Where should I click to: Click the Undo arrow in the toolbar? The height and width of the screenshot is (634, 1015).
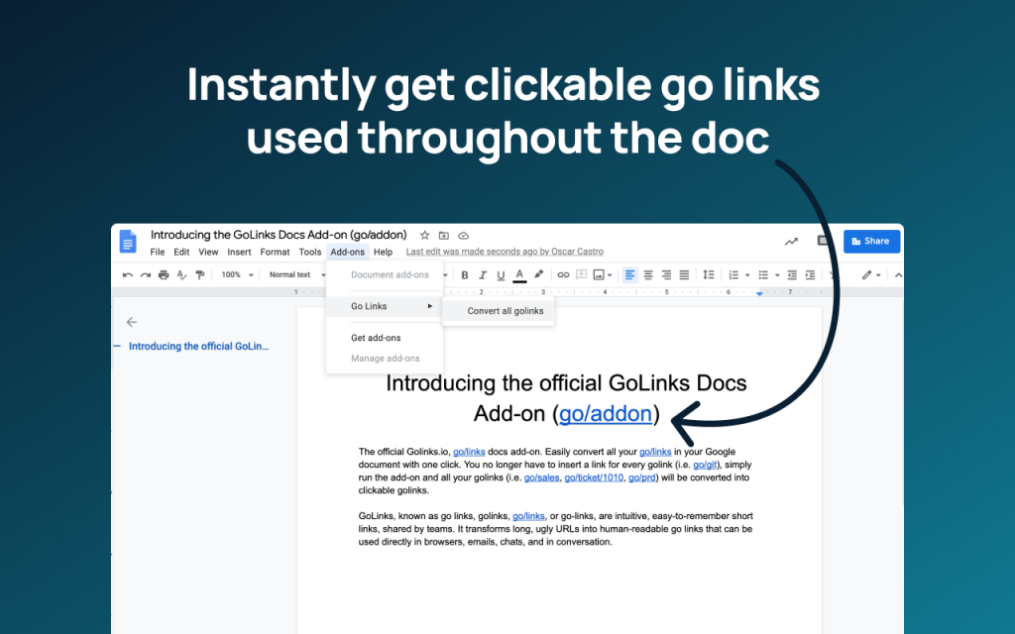(x=128, y=275)
